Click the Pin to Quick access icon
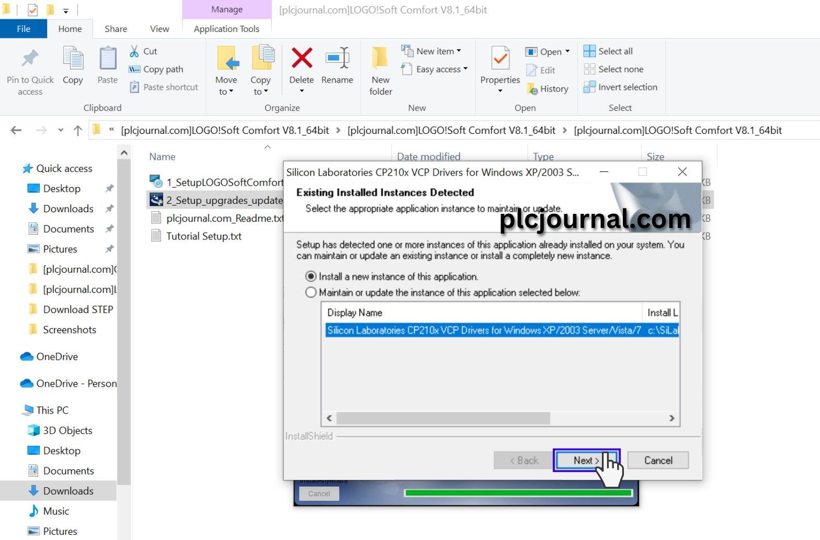Screen dimensions: 820x540 click(x=30, y=59)
